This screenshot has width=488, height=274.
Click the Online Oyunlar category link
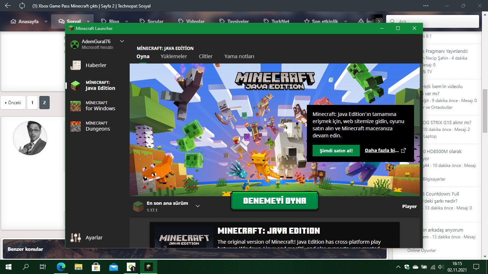coord(422,250)
